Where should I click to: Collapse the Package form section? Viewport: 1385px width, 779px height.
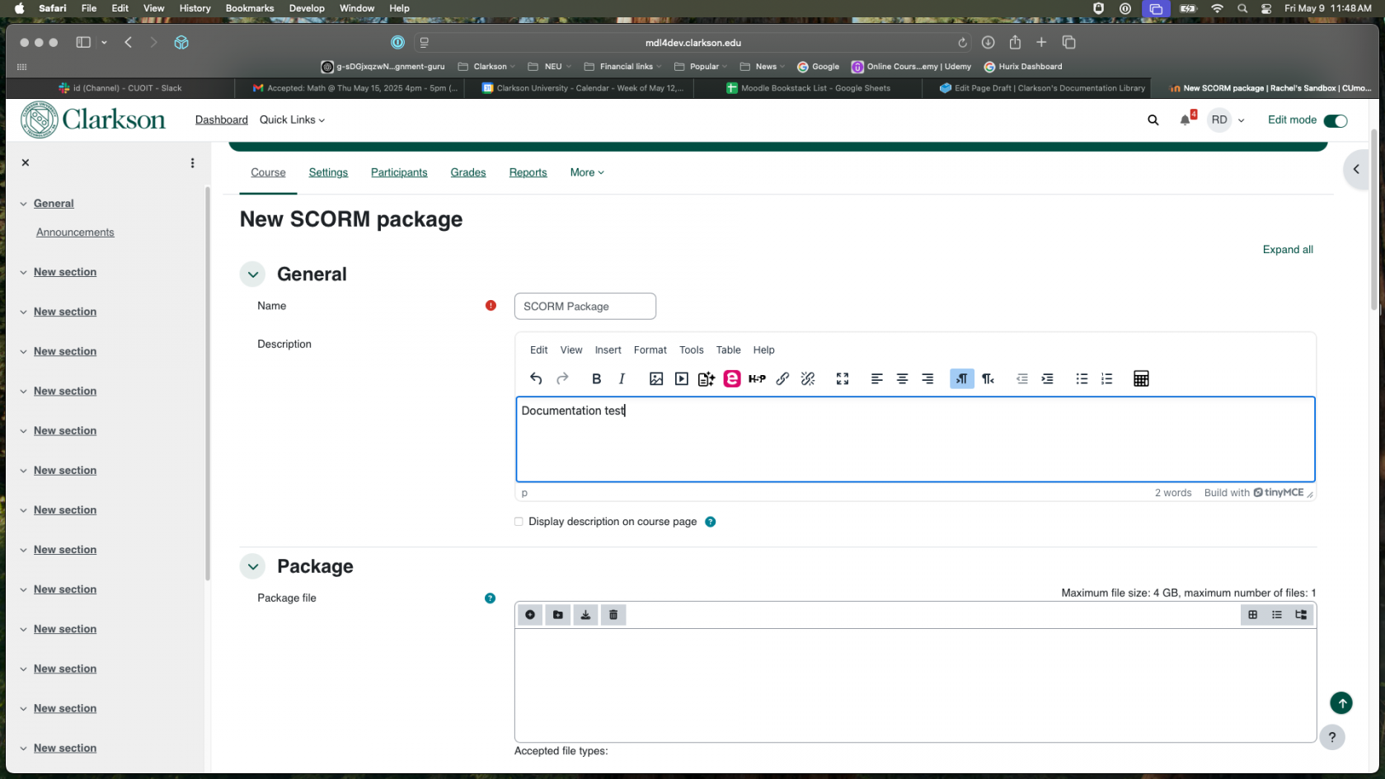253,566
